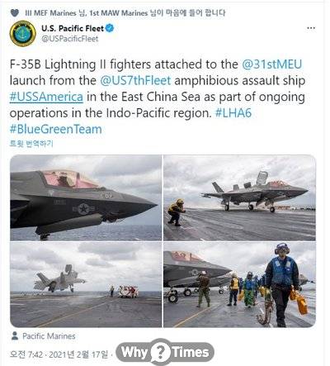Click the person icon beside Pacific Marines
The width and height of the screenshot is (330, 366).
[15, 335]
